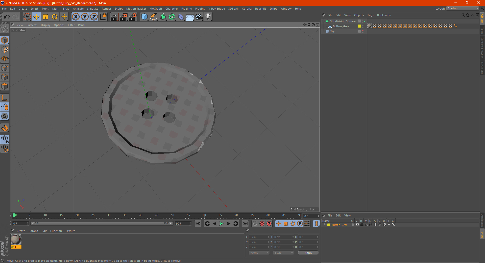Switch to Points mode
The width and height of the screenshot is (485, 263).
coord(5,68)
